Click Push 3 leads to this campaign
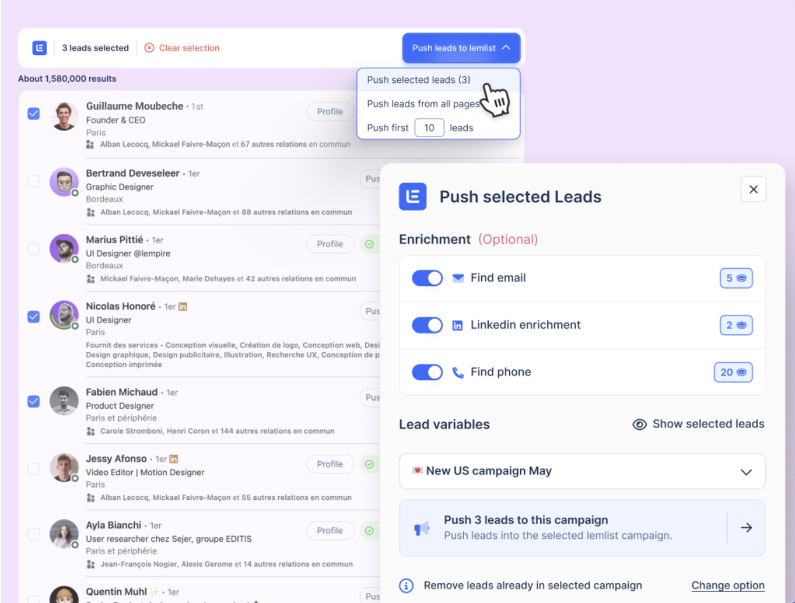The image size is (795, 603). point(582,528)
